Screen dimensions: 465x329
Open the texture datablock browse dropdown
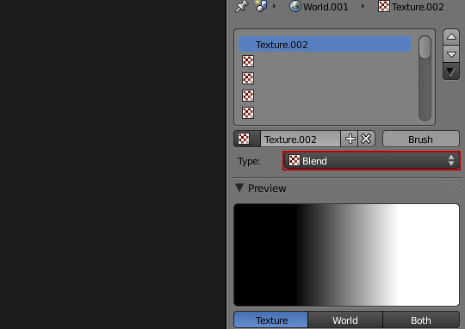coord(247,139)
